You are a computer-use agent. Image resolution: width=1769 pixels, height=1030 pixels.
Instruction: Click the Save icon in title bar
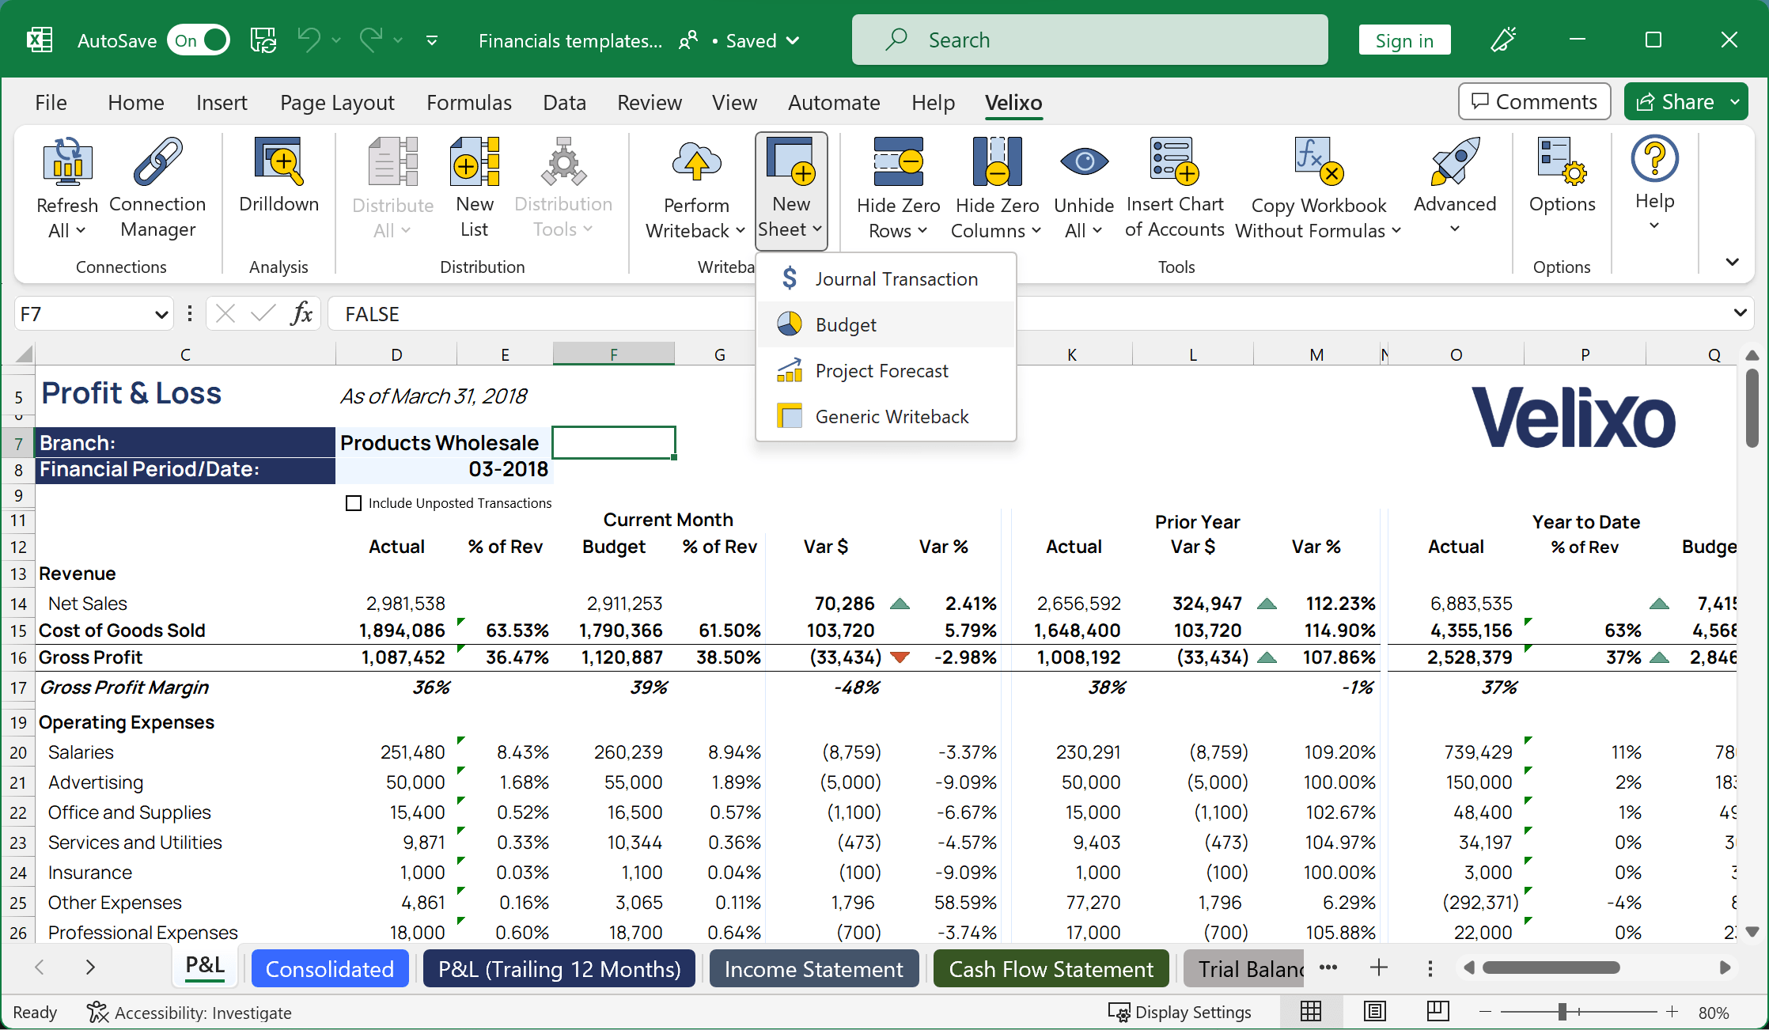pyautogui.click(x=263, y=40)
